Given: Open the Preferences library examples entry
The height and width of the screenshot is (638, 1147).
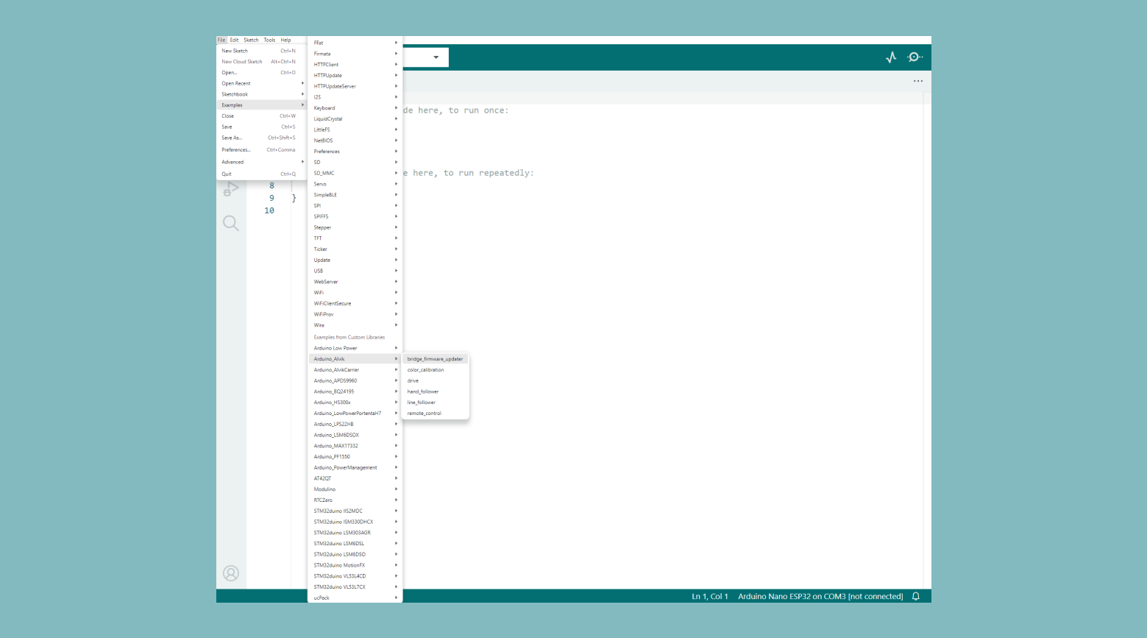Looking at the screenshot, I should point(355,152).
